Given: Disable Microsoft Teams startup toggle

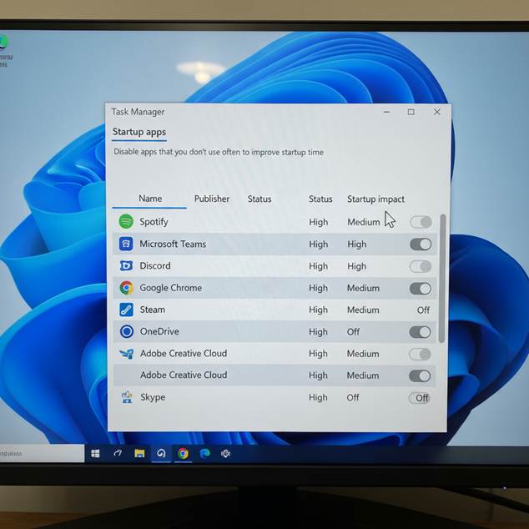Looking at the screenshot, I should click(421, 244).
